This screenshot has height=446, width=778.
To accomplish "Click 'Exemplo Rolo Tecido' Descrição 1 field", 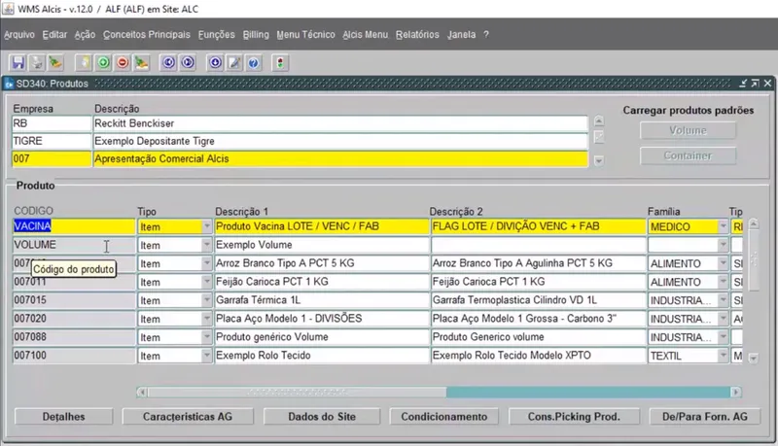I will coord(322,356).
